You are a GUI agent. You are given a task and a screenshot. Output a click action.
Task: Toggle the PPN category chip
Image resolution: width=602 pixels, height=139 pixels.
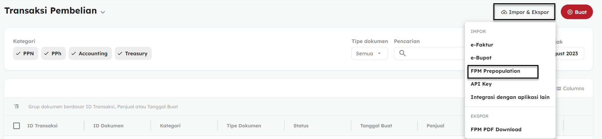pos(25,54)
